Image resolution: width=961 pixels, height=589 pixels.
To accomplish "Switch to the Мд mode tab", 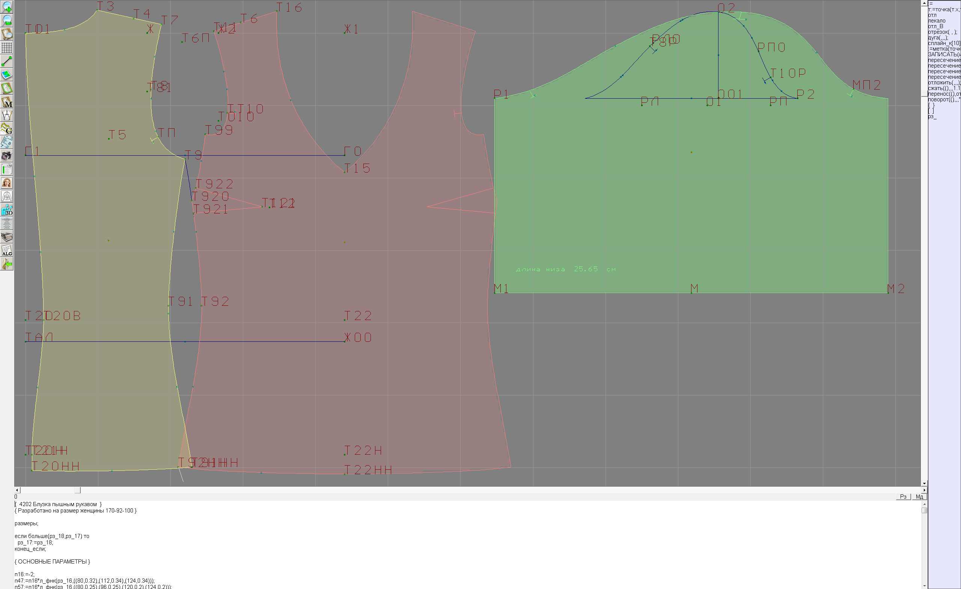I will (x=920, y=497).
